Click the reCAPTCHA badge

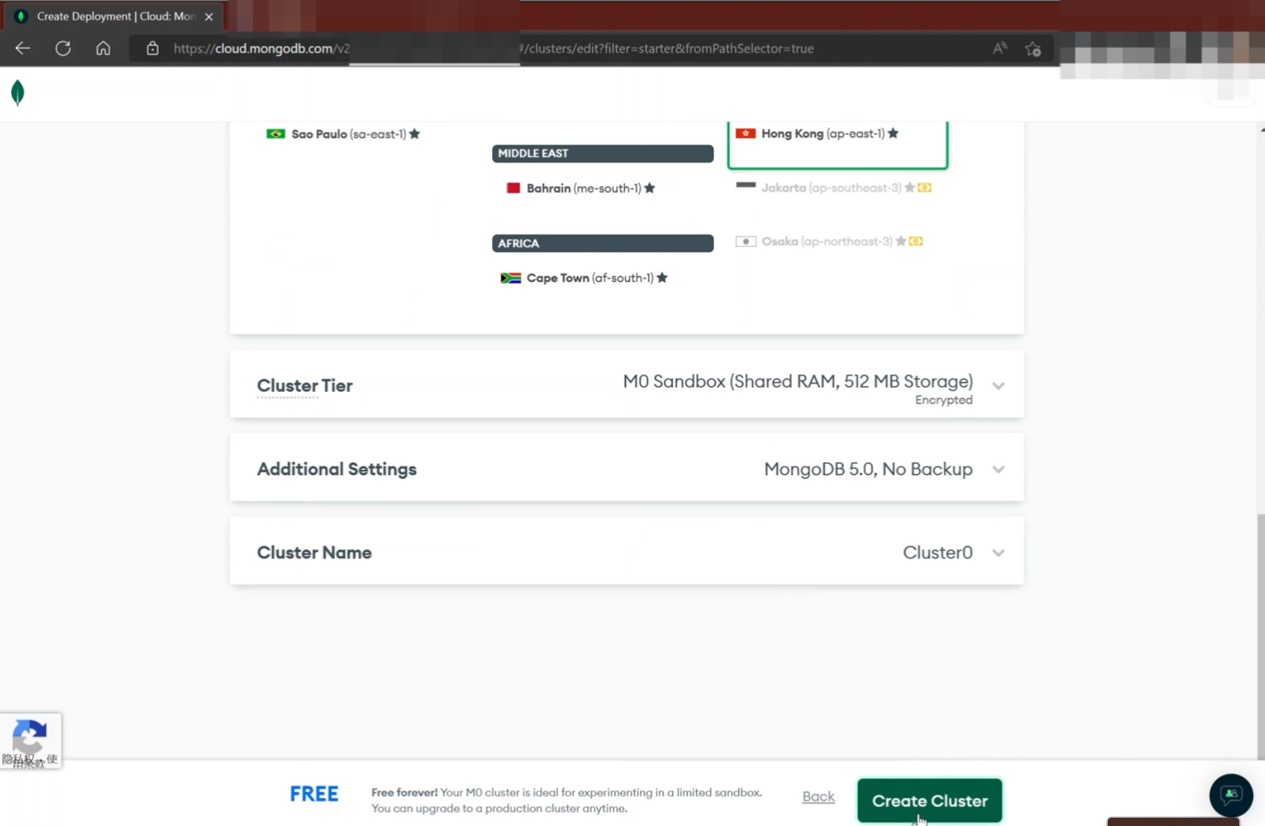pos(31,740)
